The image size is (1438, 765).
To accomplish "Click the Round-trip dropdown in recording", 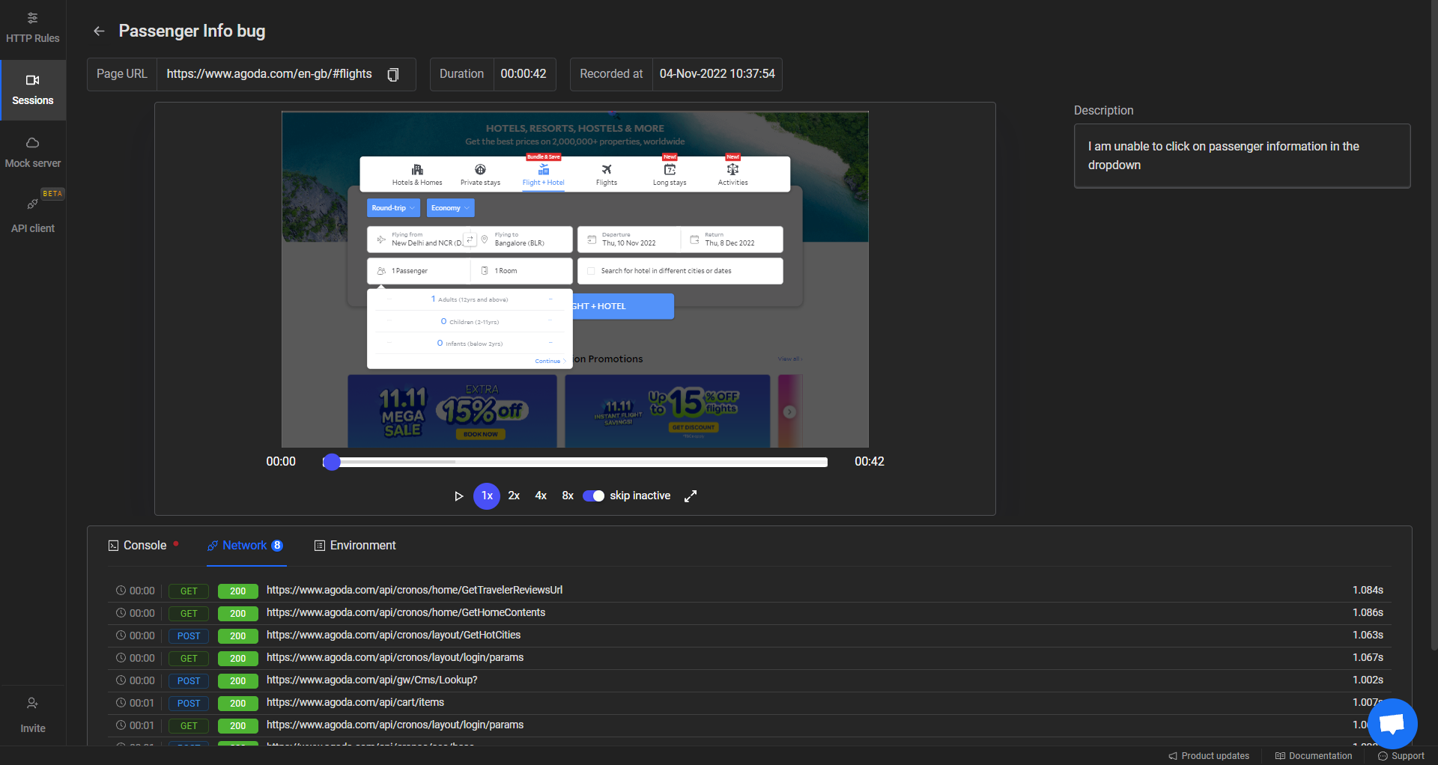I will point(394,208).
